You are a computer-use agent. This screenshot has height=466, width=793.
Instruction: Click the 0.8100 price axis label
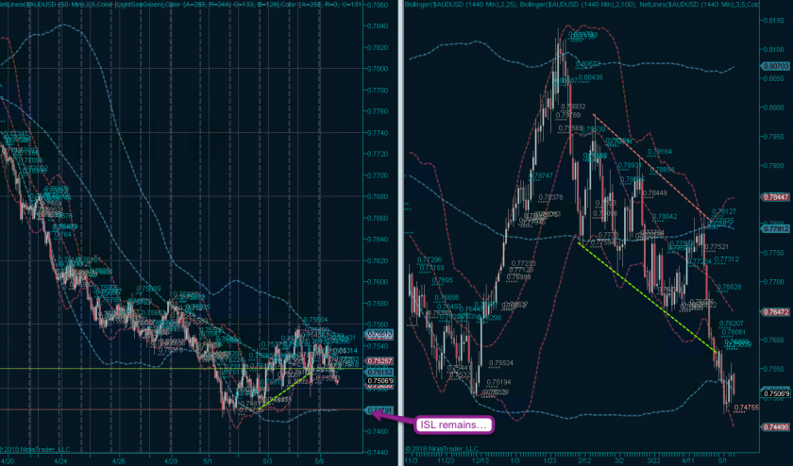[x=774, y=50]
